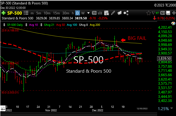Click the arrows left of EAvg 21

41,25
